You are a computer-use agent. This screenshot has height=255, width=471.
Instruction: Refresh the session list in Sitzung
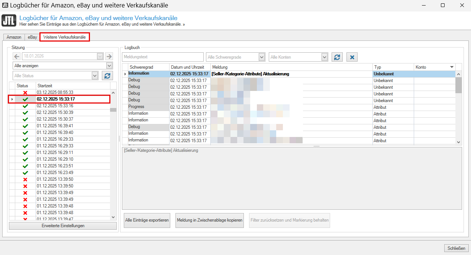click(x=107, y=76)
